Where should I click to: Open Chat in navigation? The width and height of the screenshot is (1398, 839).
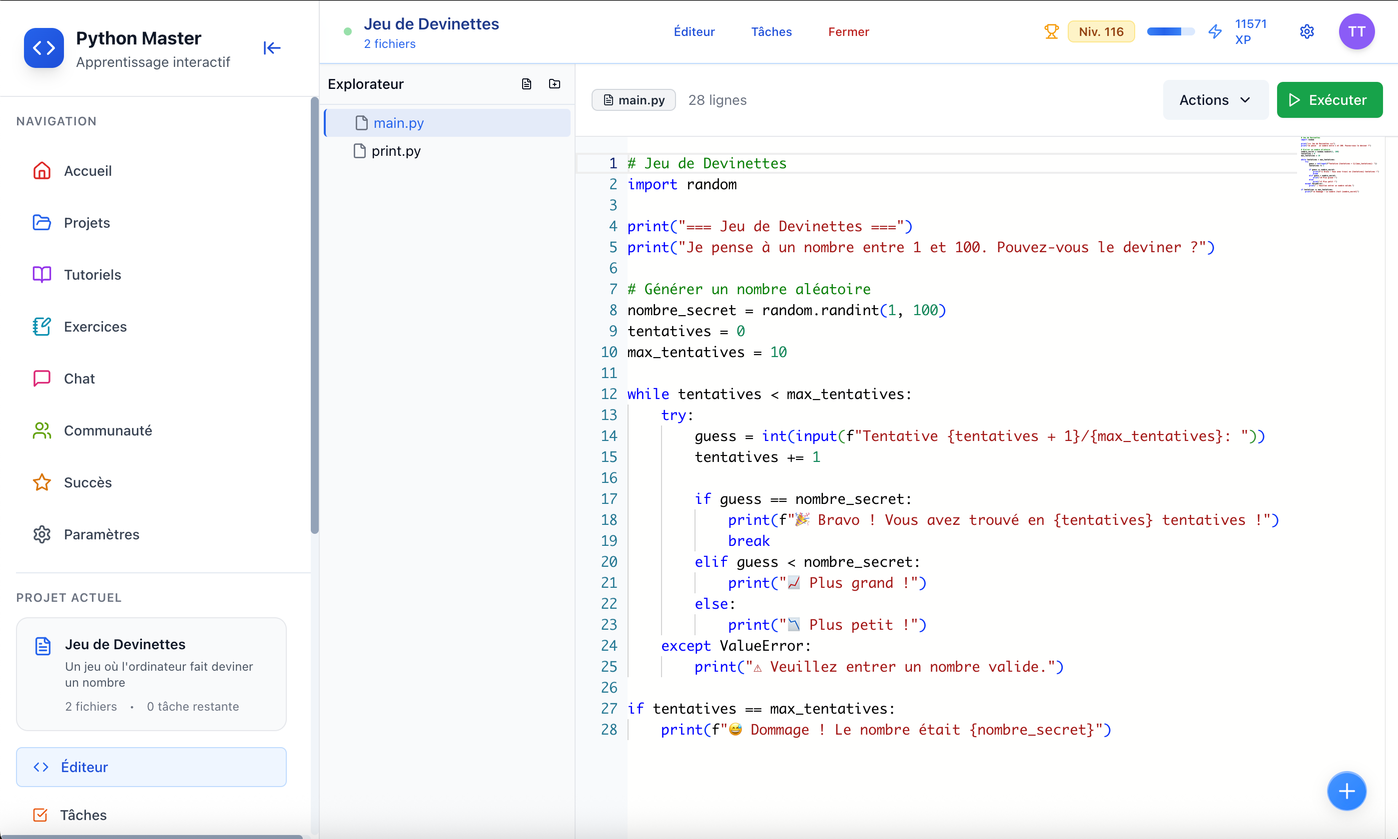pyautogui.click(x=151, y=378)
